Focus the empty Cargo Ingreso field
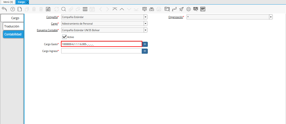286x124 pixels. coord(101,51)
